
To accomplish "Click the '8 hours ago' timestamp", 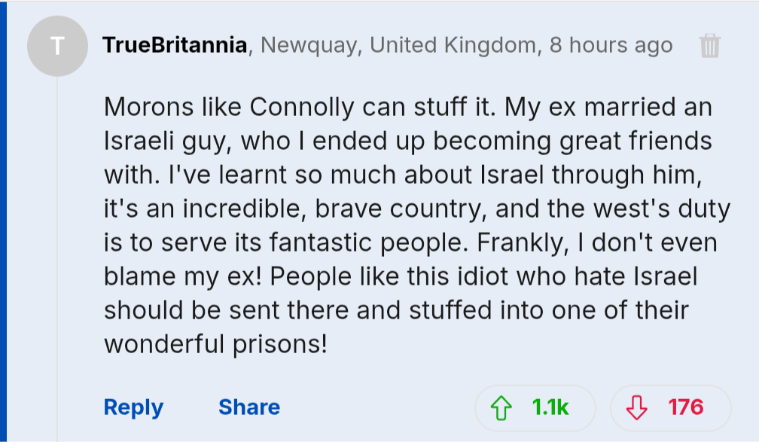I will coord(611,45).
